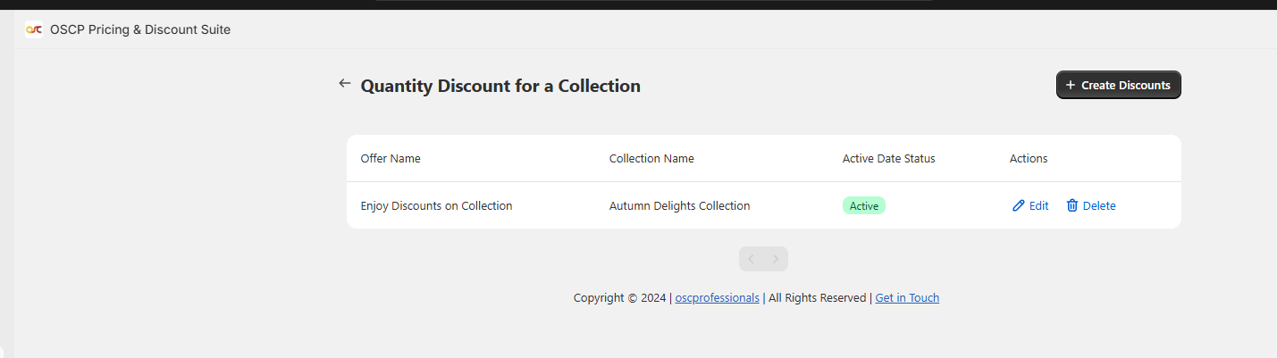The height and width of the screenshot is (358, 1277).
Task: Click the Quantity Discount for a Collection heading
Action: (x=500, y=86)
